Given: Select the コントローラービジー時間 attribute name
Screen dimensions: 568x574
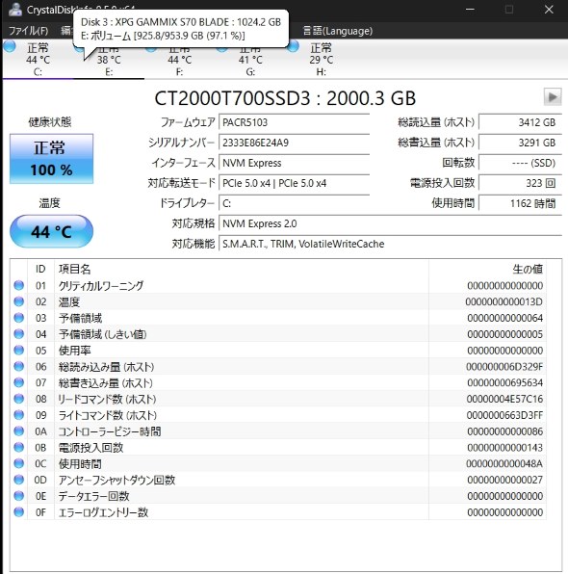Looking at the screenshot, I should click(110, 431).
